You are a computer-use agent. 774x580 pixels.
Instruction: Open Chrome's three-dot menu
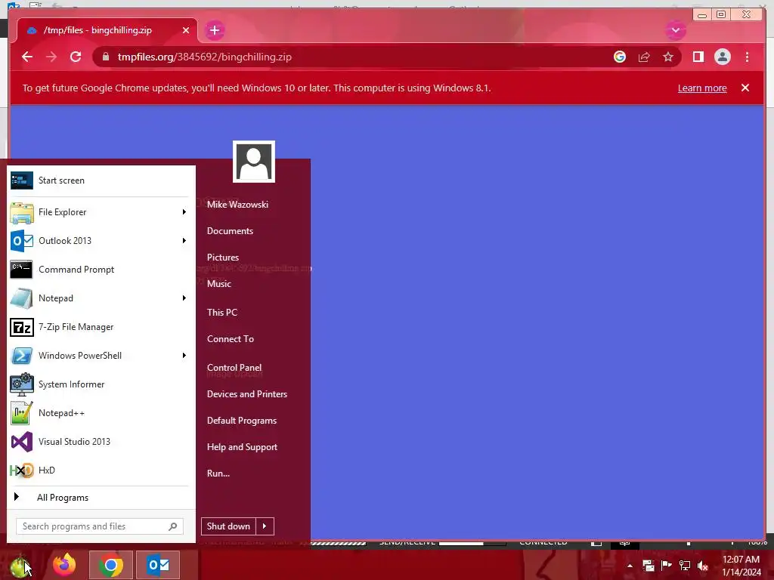click(747, 57)
